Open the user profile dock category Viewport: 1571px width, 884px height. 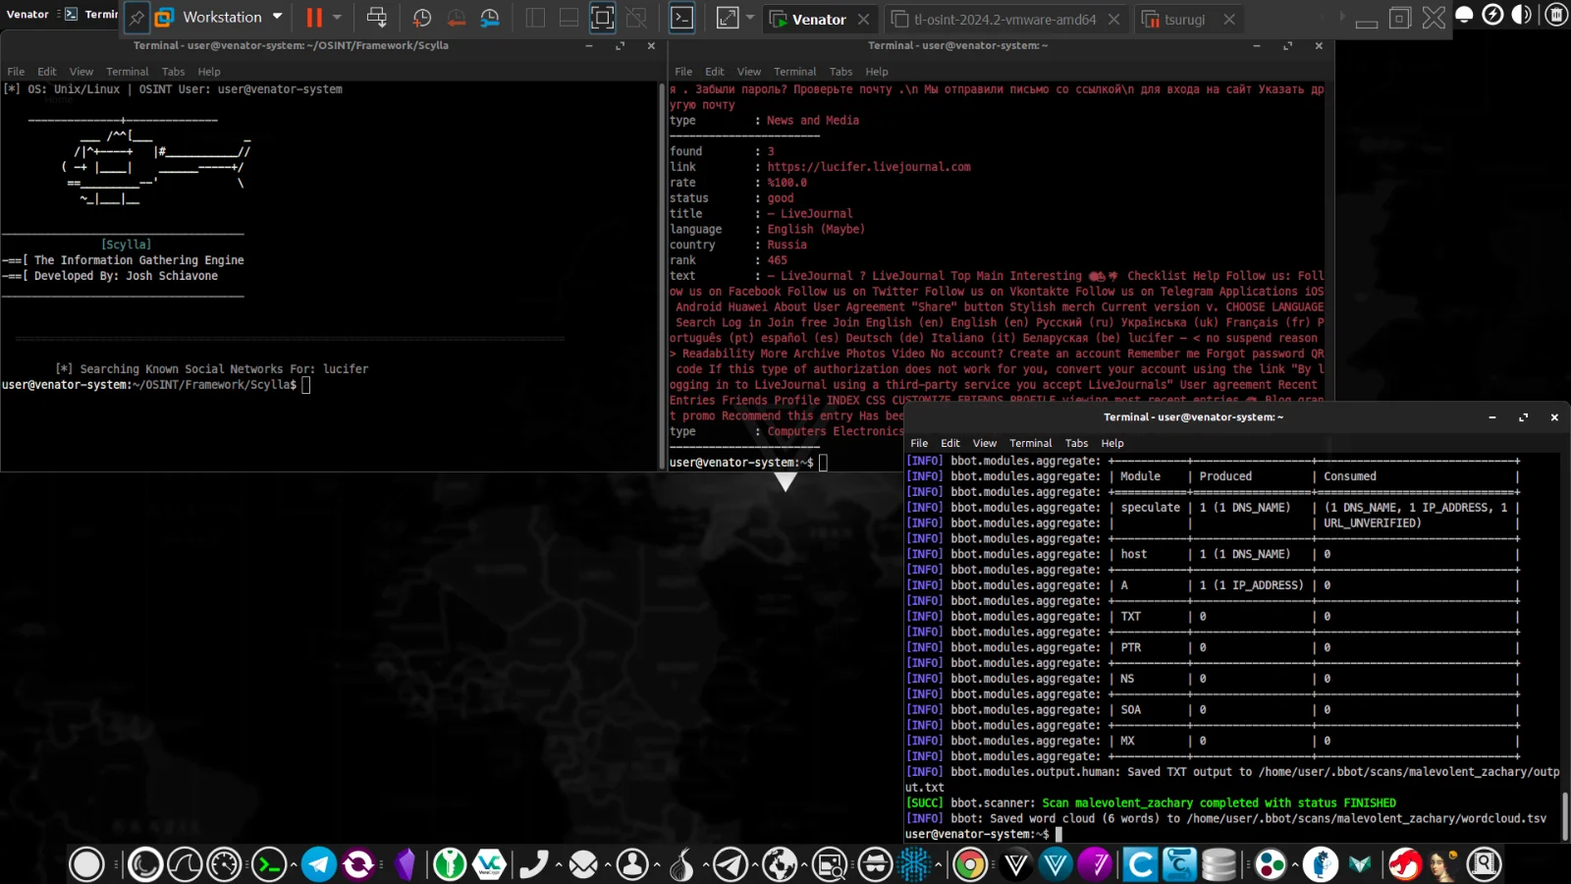632,864
